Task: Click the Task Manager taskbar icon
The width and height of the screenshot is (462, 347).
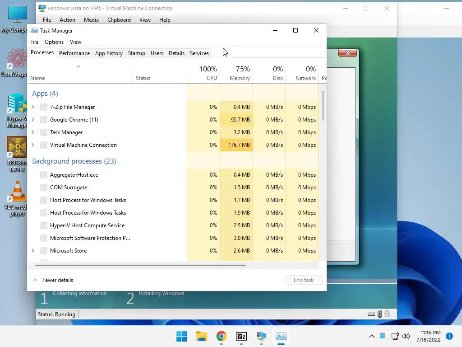Action: (281, 336)
